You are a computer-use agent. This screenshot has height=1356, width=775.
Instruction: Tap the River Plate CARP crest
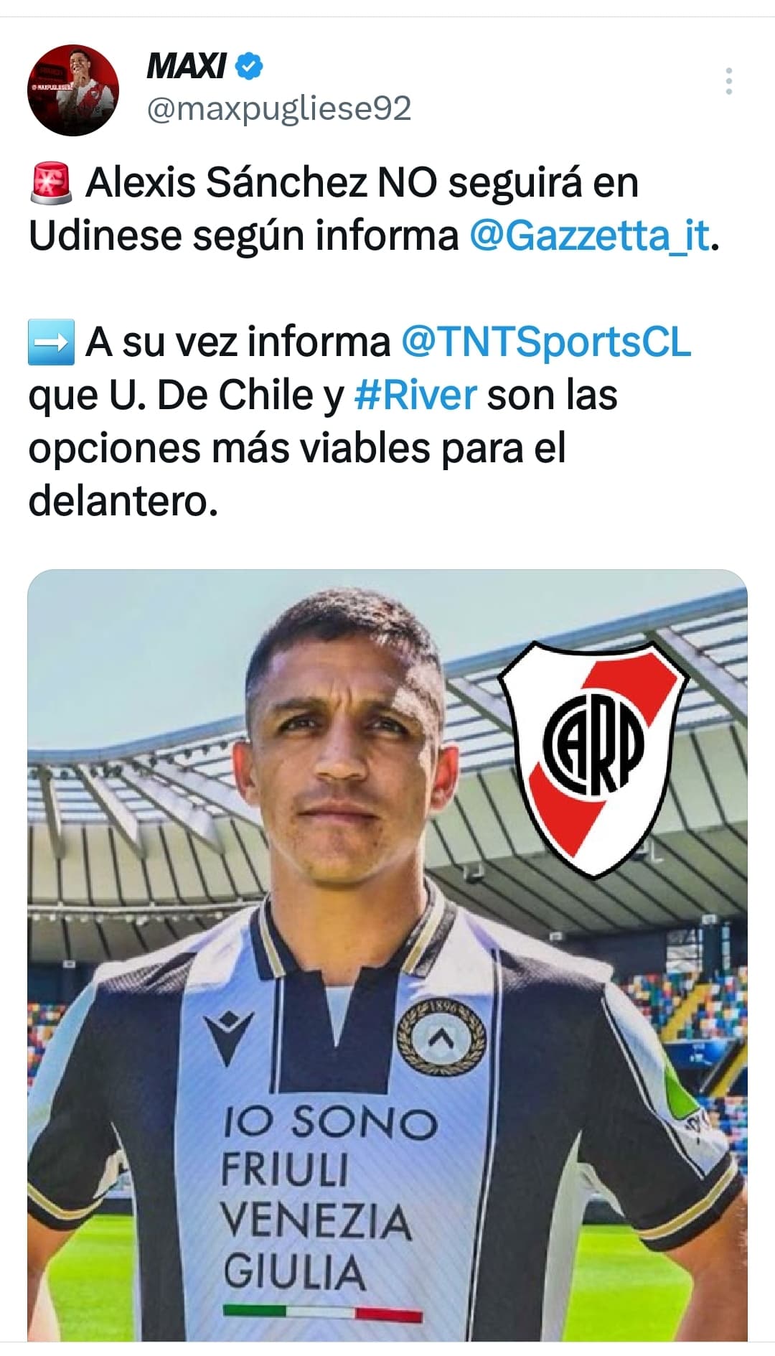(x=593, y=757)
